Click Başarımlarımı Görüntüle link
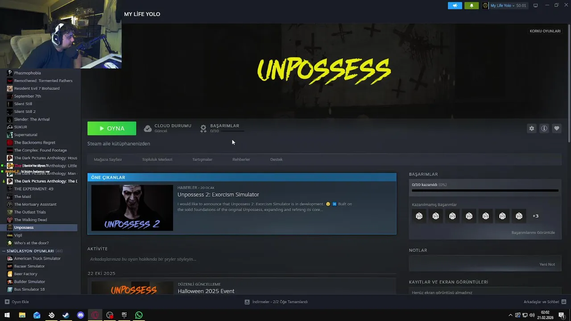 (533, 233)
